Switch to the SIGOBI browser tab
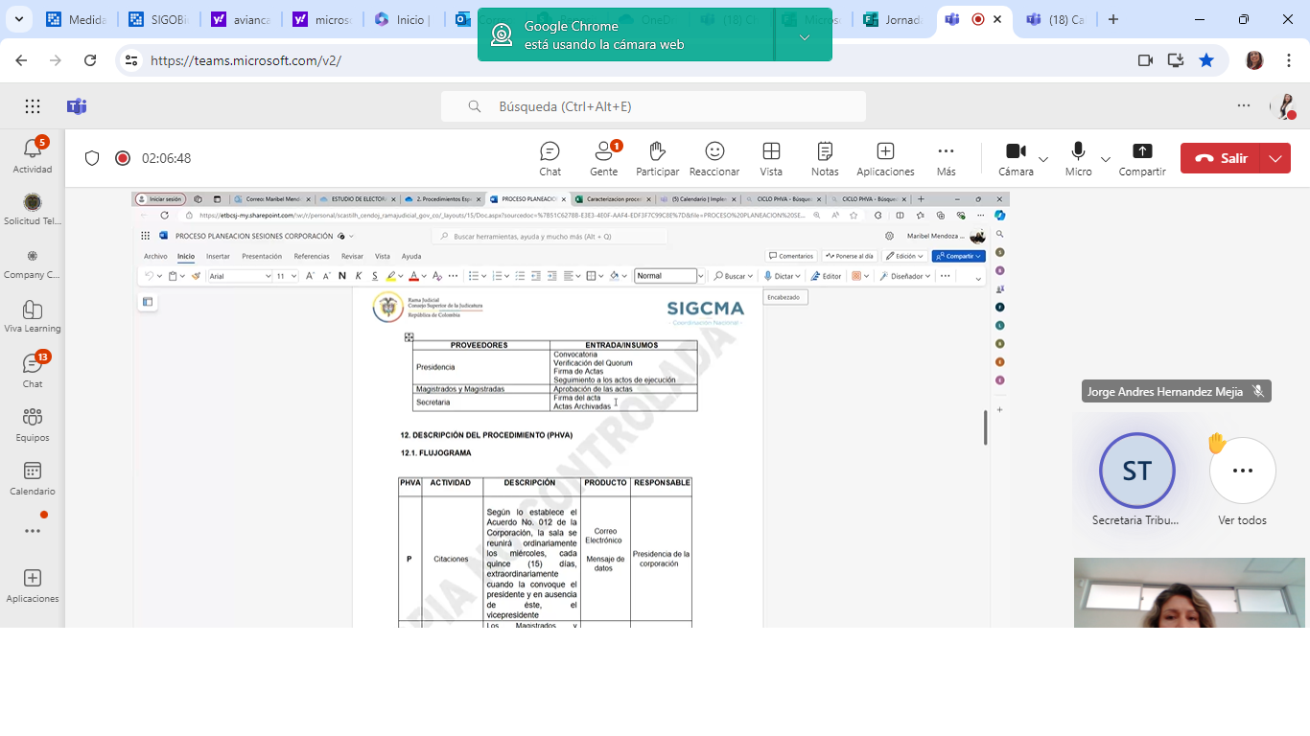 161,19
